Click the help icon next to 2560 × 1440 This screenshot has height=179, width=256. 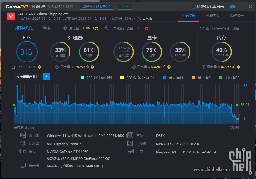[39, 67]
